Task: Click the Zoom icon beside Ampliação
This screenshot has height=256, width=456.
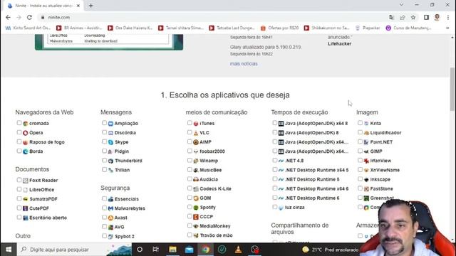Action: 111,124
